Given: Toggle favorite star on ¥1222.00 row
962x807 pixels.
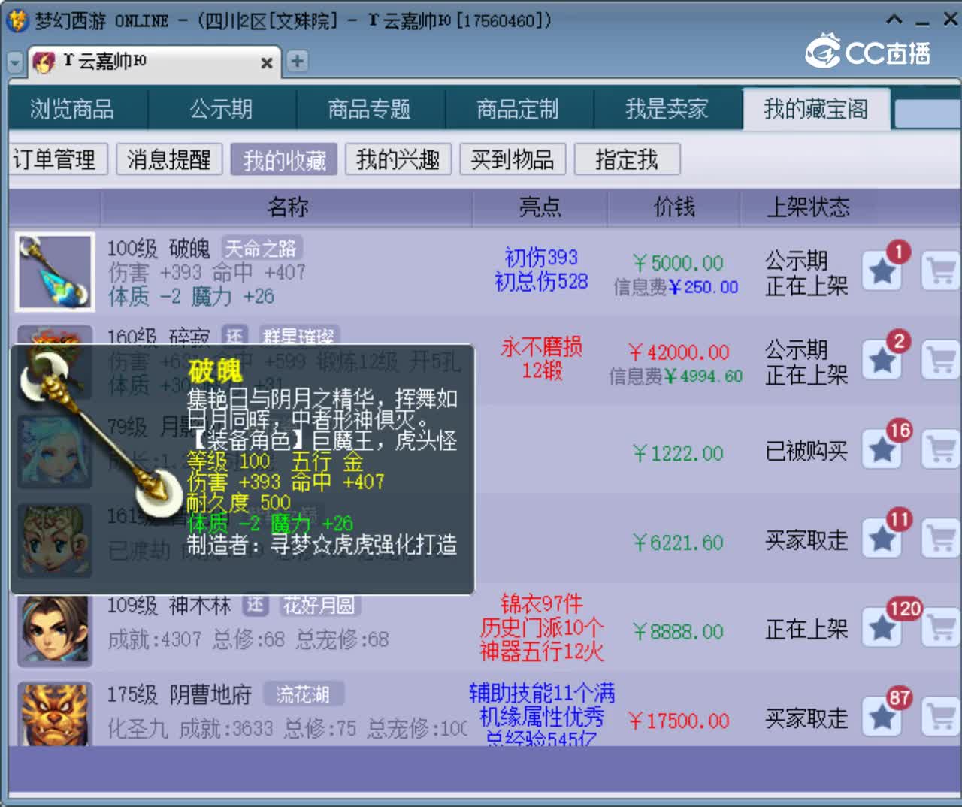Looking at the screenshot, I should click(x=882, y=450).
